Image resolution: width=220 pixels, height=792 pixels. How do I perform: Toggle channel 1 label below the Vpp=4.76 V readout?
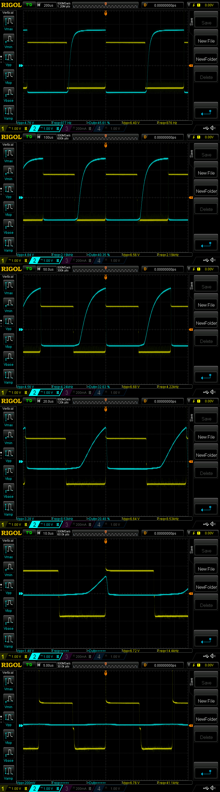[3, 128]
